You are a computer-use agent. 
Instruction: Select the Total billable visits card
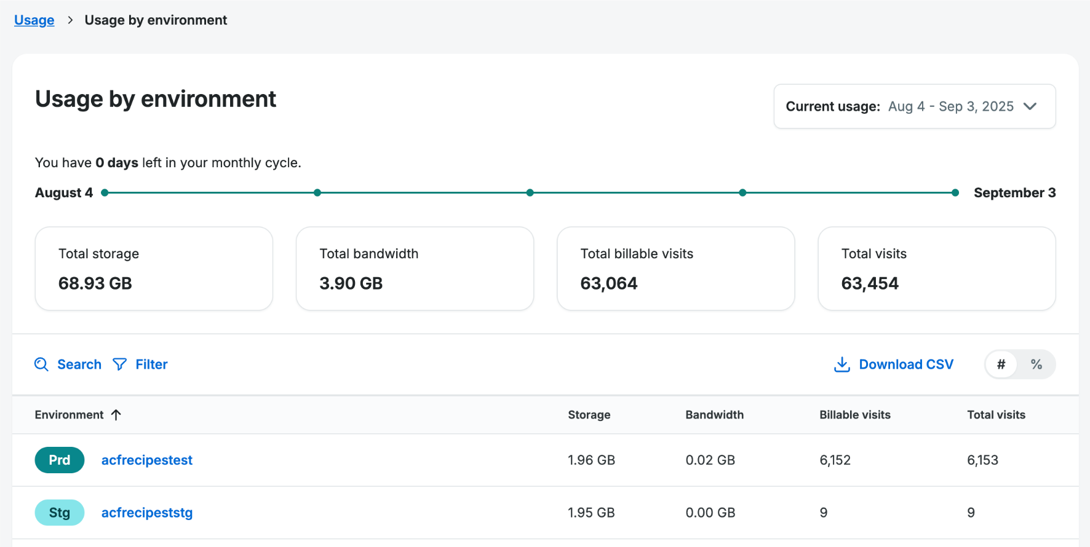tap(675, 269)
